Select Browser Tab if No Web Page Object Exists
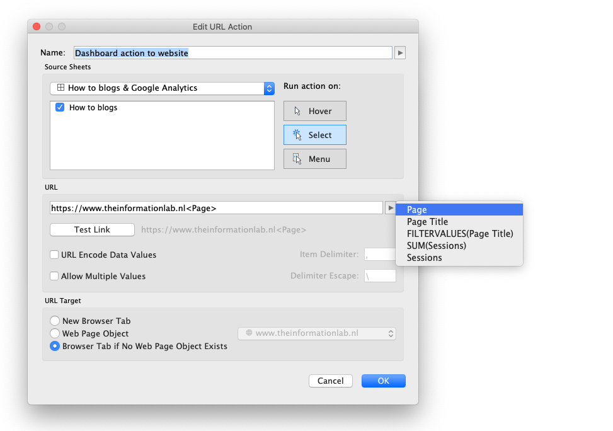 pos(55,346)
